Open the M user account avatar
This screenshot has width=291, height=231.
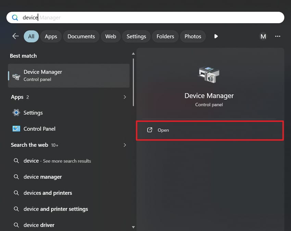point(263,36)
